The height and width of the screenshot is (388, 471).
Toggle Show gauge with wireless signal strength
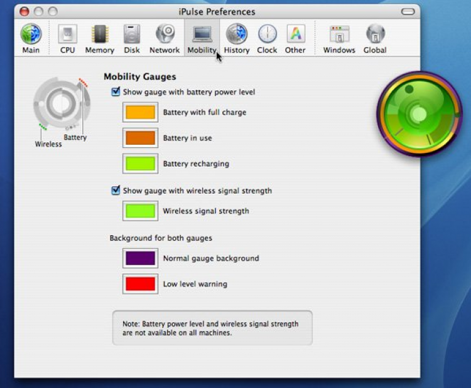click(116, 190)
